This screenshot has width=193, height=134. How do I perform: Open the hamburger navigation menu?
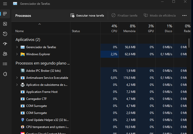point(5,4)
